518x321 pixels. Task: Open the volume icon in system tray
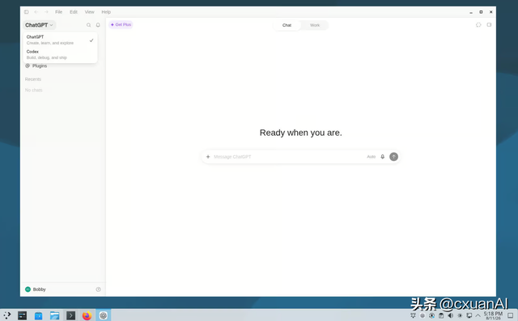[x=450, y=315]
